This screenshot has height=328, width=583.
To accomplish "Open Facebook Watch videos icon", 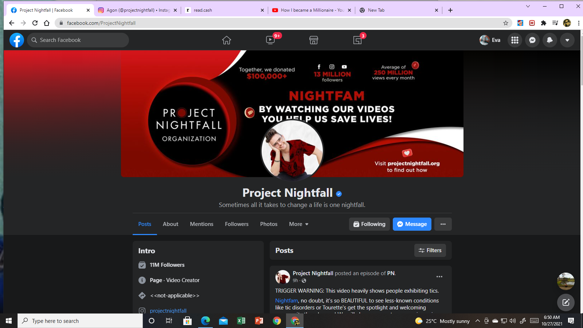I will 270,40.
